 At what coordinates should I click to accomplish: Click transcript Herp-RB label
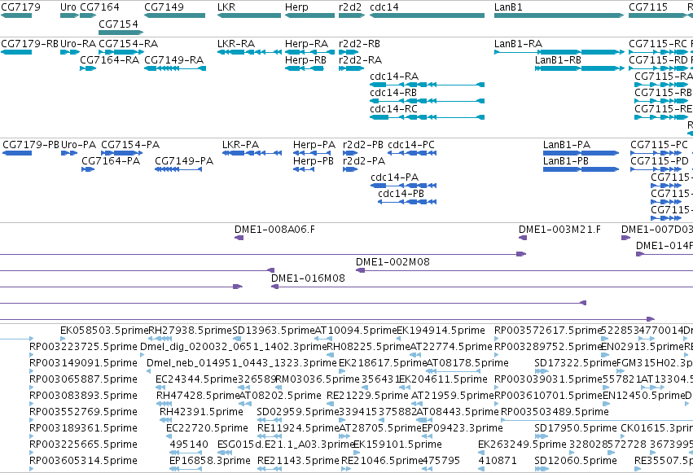tap(306, 59)
